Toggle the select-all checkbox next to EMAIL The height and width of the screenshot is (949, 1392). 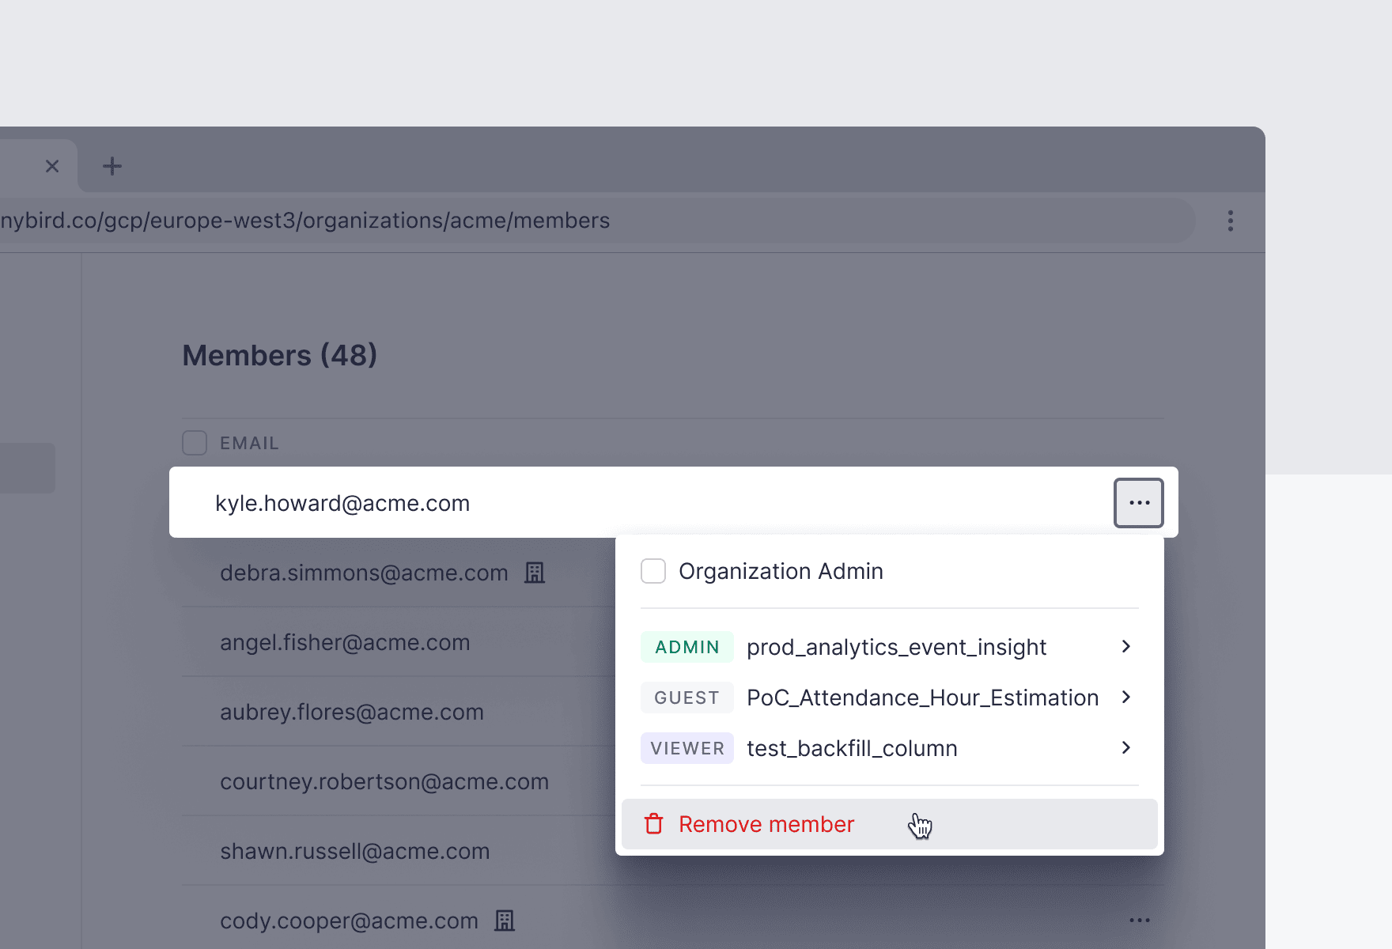(195, 443)
